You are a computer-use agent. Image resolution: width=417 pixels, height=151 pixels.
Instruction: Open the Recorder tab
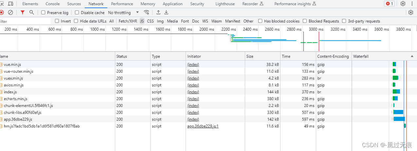(x=253, y=4)
